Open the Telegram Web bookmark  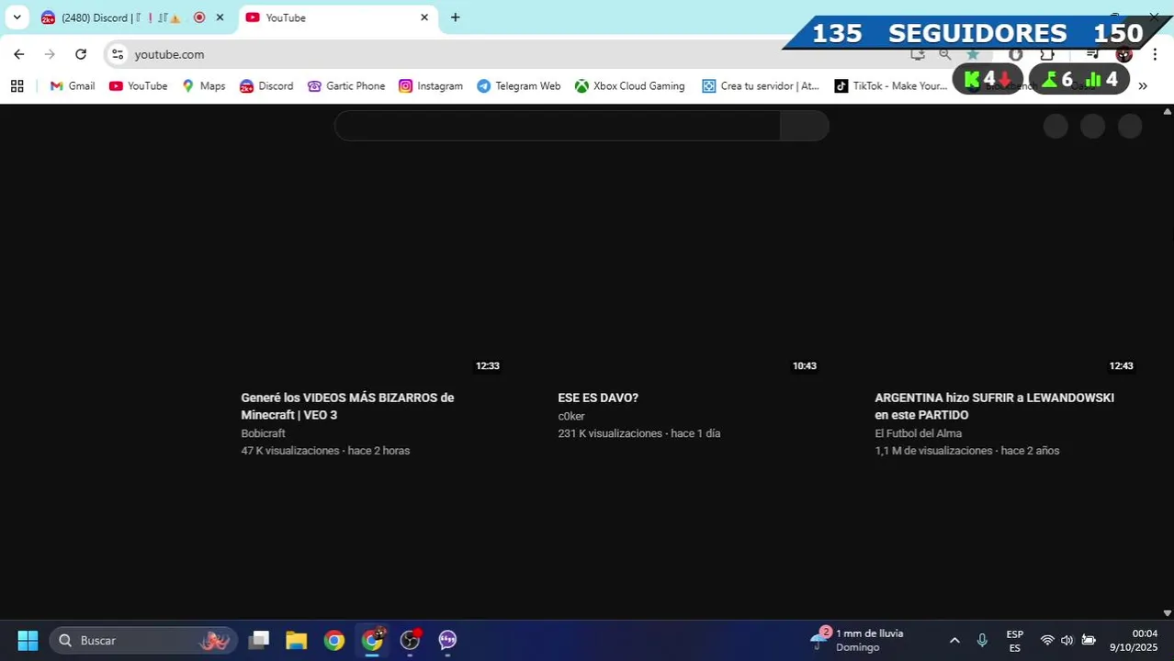click(518, 86)
